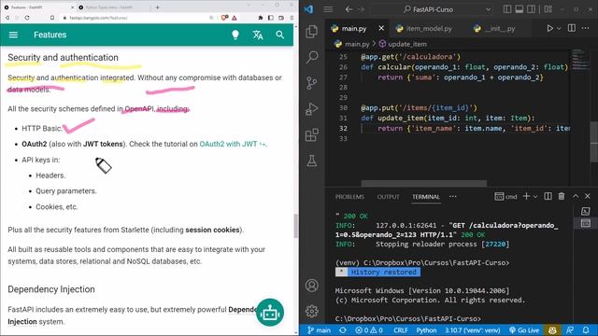Screen dimensions: 598x336
Task: Kill the terminal with trash icon
Action: 562,196
